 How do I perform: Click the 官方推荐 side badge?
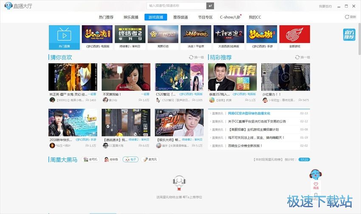pos(349,35)
